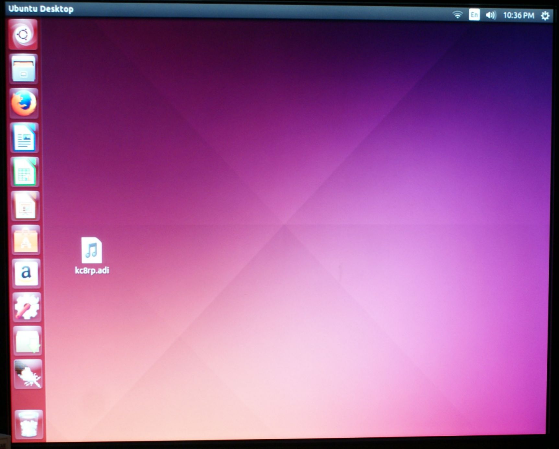The height and width of the screenshot is (449, 559).
Task: Open the En keyboard layout indicator
Action: pyautogui.click(x=474, y=15)
